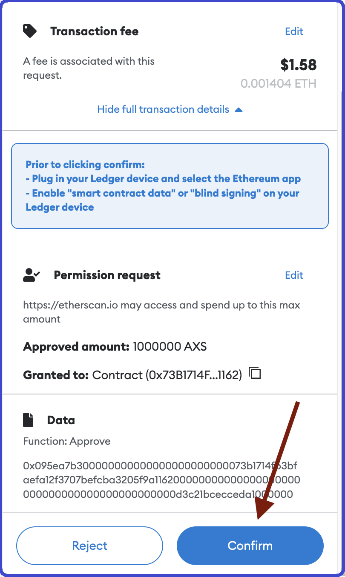Select the 0.001404 ETH fee value
345x577 pixels.
[x=279, y=83]
